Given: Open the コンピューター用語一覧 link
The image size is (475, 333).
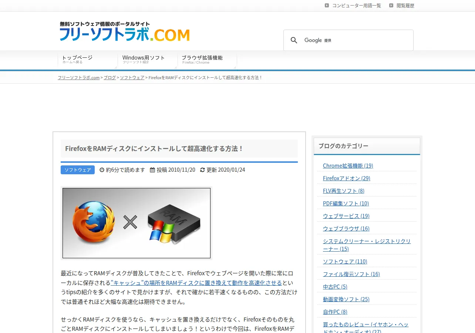Looking at the screenshot, I should (357, 6).
